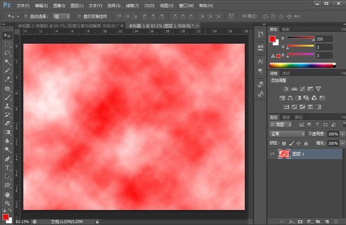Screen dimensions: 346x225
Task: Add a Levels adjustment
Action: (x=294, y=89)
